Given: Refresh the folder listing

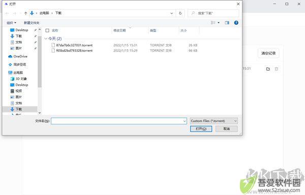Looking at the screenshot, I should [x=180, y=13].
